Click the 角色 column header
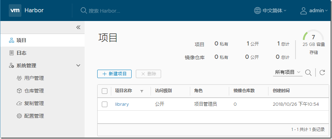Viewport: 332px width, 139px height. click(198, 91)
